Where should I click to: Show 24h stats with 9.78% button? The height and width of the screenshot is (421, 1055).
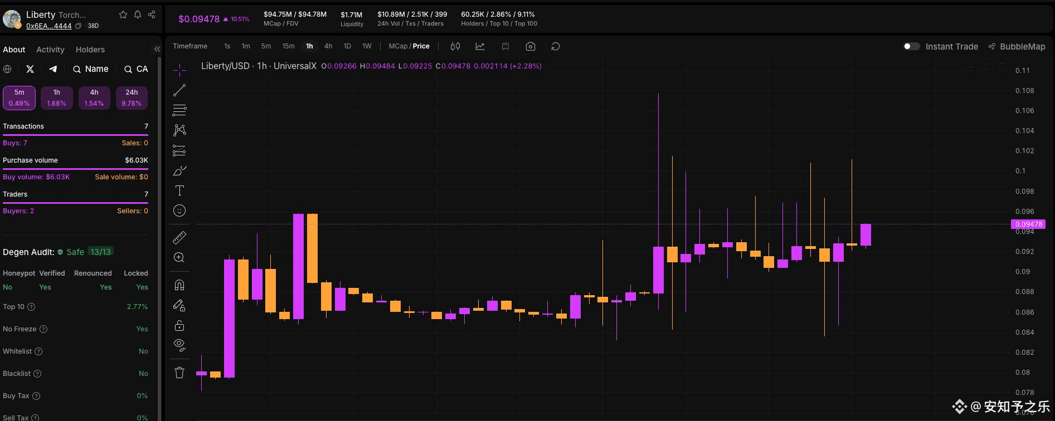tap(132, 98)
